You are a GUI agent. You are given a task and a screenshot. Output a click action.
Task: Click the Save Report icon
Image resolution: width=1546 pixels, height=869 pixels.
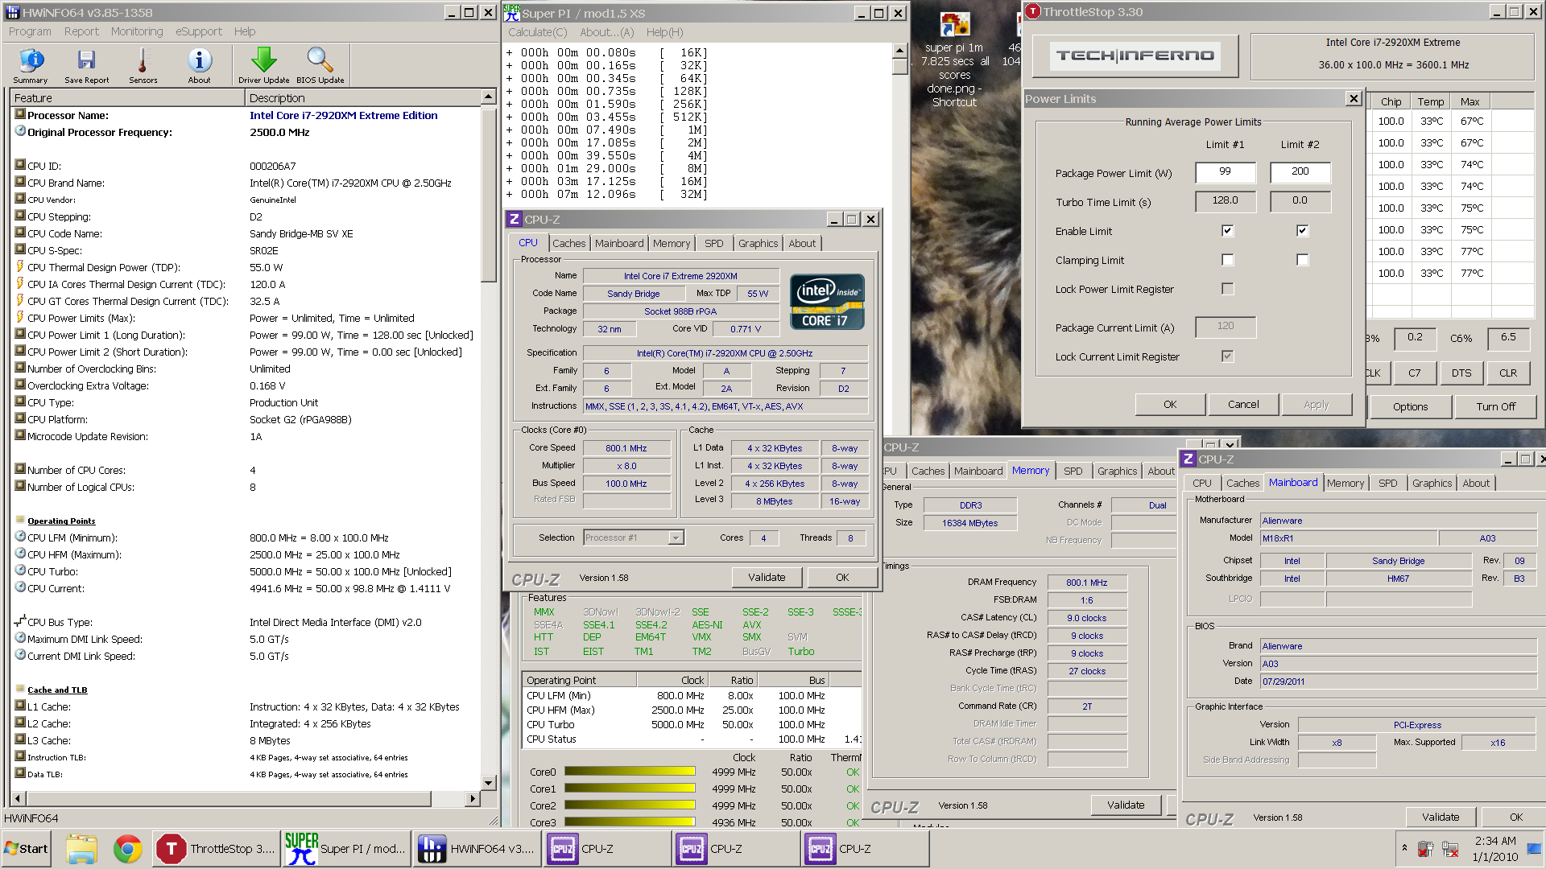tap(86, 66)
